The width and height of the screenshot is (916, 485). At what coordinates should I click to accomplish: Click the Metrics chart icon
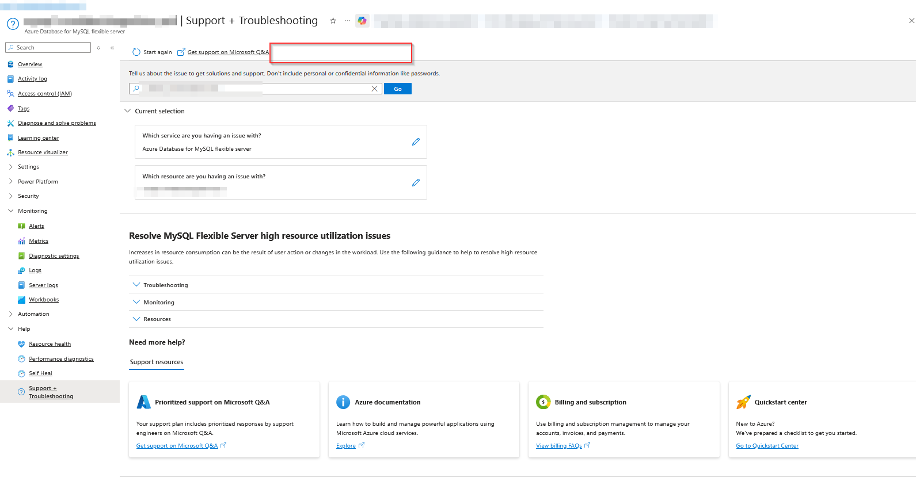21,241
